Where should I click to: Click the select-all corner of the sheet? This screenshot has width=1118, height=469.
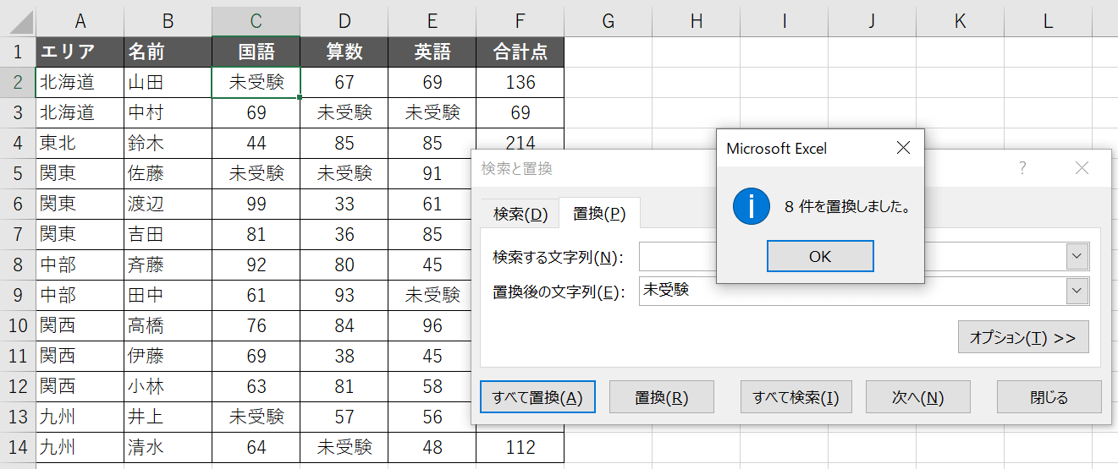tap(18, 21)
